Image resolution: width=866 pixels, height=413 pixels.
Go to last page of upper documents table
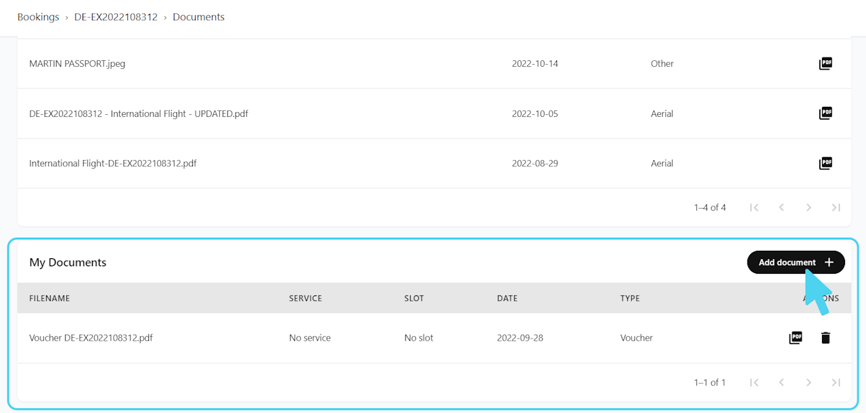pos(836,208)
